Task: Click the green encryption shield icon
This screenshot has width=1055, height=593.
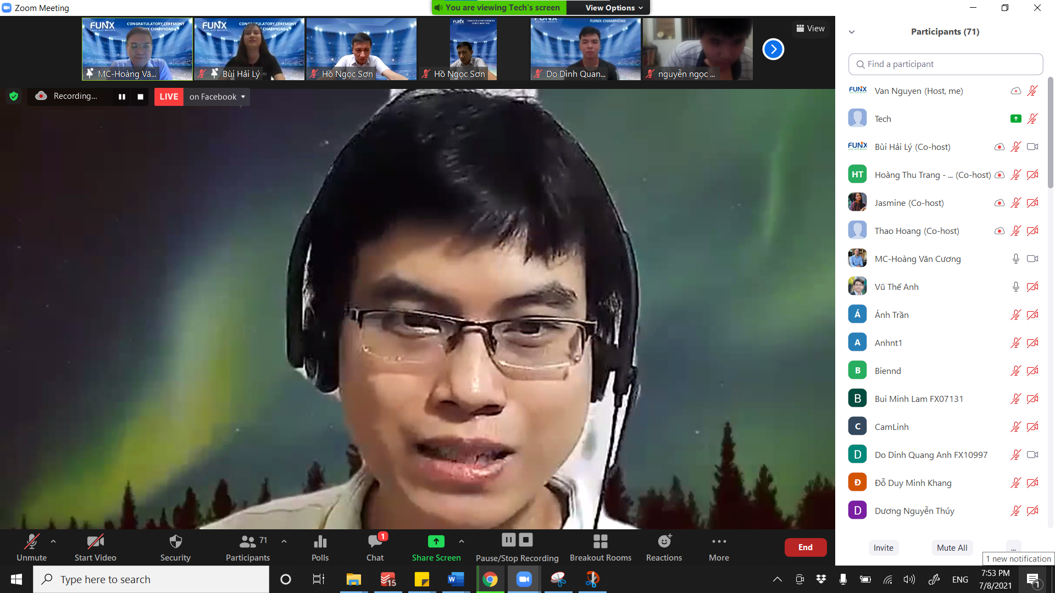Action: pyautogui.click(x=14, y=96)
